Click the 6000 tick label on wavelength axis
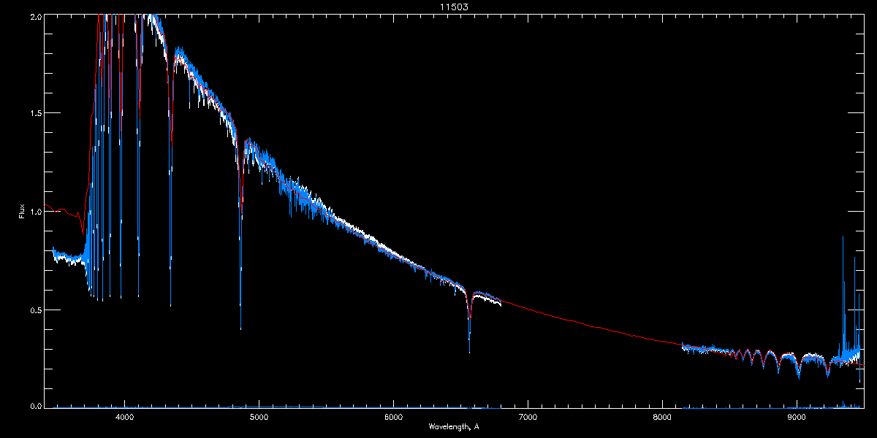877x438 pixels. (393, 418)
